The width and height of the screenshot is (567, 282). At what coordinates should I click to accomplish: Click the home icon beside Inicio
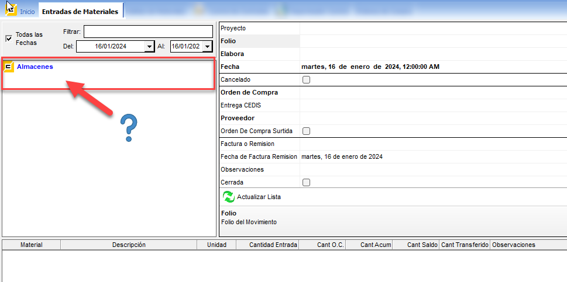[x=11, y=10]
